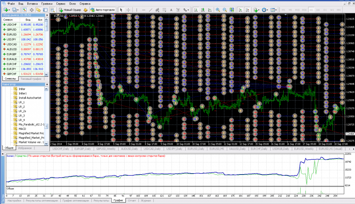Launch MetaEditor from the toolbar
This screenshot has height=204, width=355.
click(85, 10)
